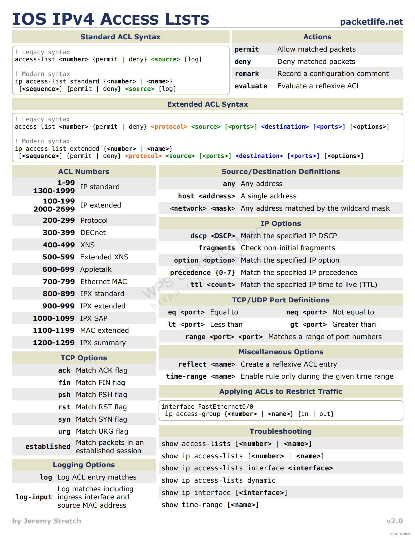Click the packetlife.net site name
Image resolution: width=415 pixels, height=538 pixels.
(x=371, y=22)
